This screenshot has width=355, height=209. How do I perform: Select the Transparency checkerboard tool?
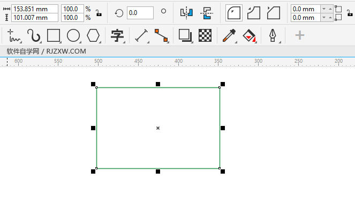205,35
